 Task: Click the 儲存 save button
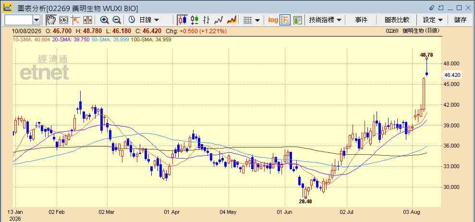(x=460, y=20)
